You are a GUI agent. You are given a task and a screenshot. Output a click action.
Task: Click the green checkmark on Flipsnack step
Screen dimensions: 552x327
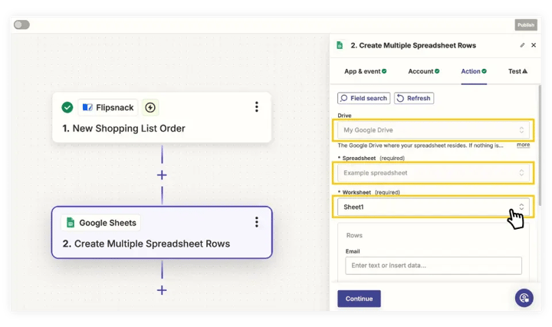click(x=67, y=107)
